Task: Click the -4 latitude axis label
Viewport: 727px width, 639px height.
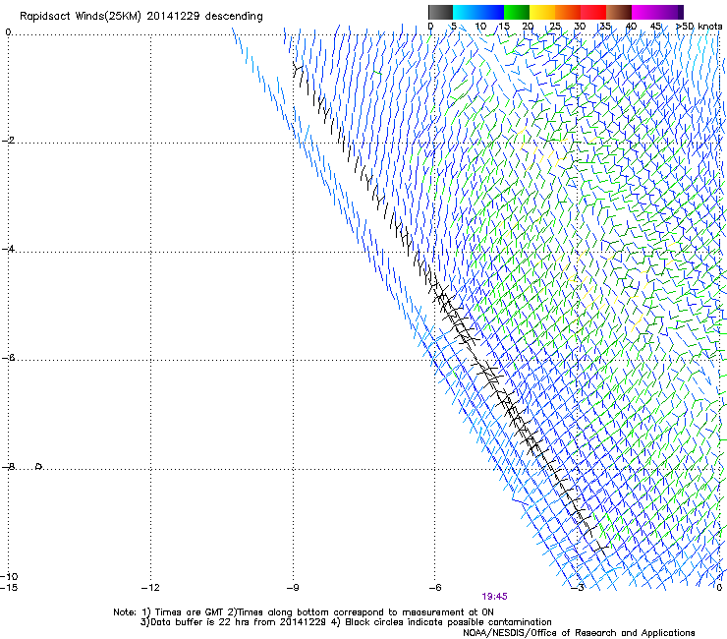Action: point(8,249)
